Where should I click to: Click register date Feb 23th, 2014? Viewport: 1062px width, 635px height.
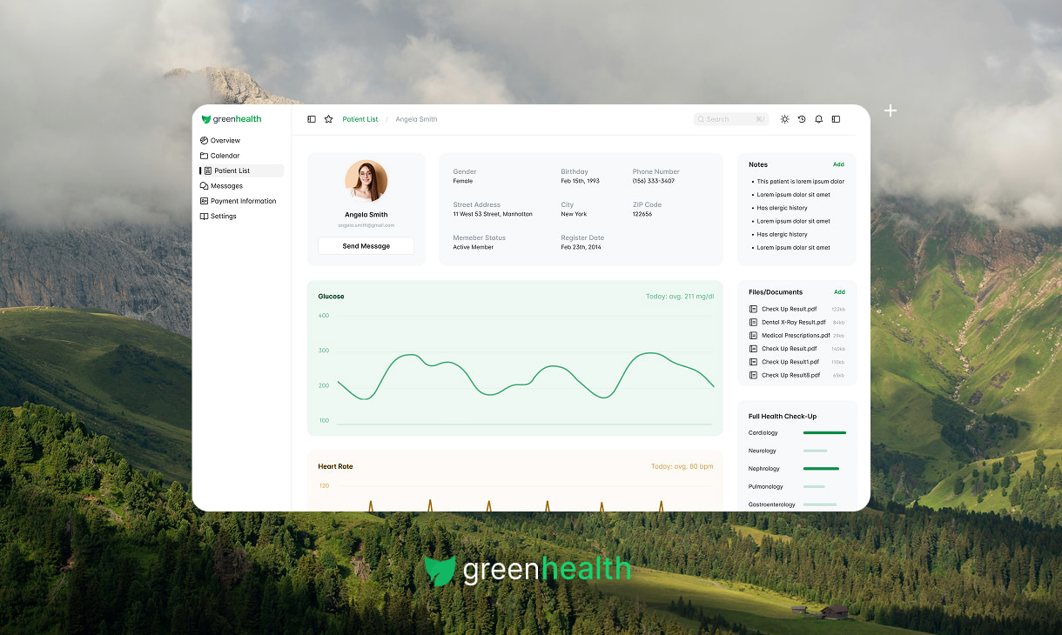pos(581,247)
